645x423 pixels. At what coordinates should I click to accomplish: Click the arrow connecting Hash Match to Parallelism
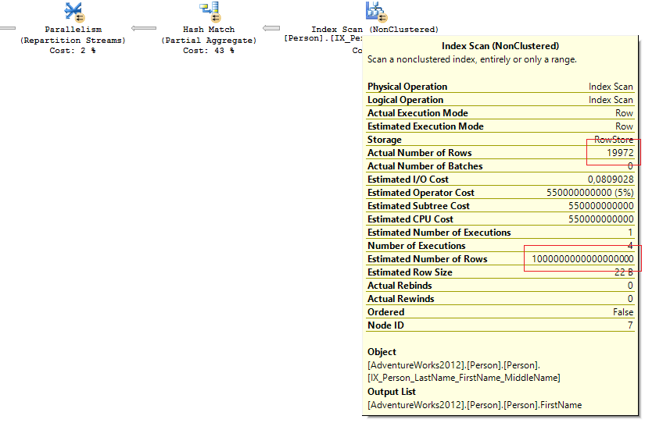point(144,28)
